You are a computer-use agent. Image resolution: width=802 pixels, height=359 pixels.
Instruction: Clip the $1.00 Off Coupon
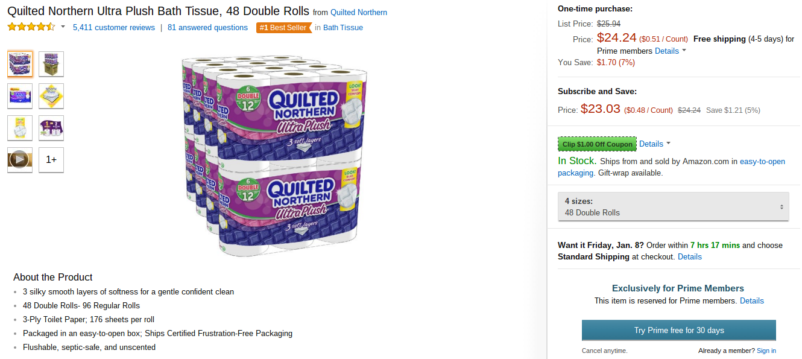597,144
